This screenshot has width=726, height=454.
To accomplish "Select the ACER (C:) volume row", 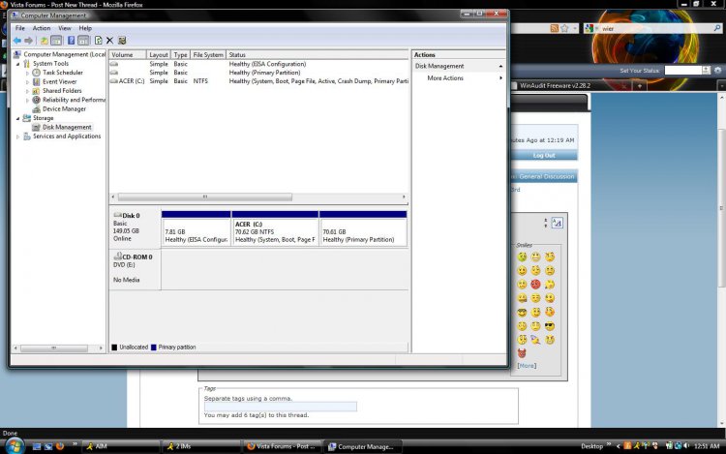I will point(258,81).
